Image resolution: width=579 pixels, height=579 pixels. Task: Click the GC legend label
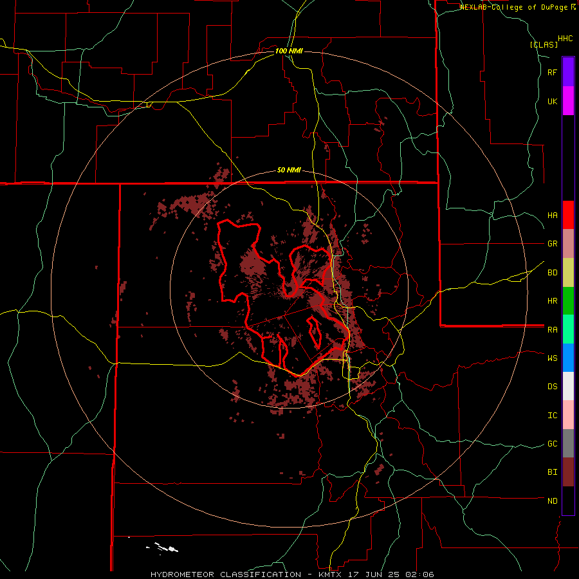552,443
